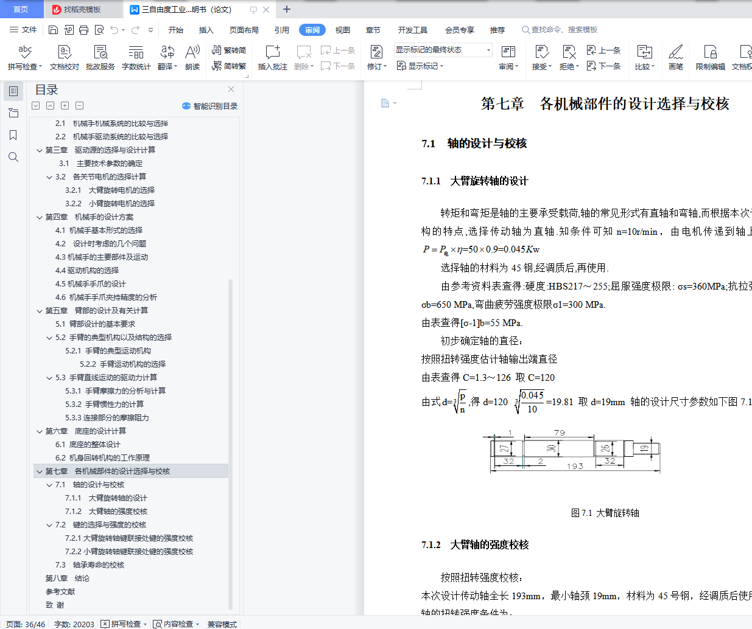Image resolution: width=752 pixels, height=629 pixels.
Task: Click 智能识别目录 smart outline recognition
Action: [210, 106]
